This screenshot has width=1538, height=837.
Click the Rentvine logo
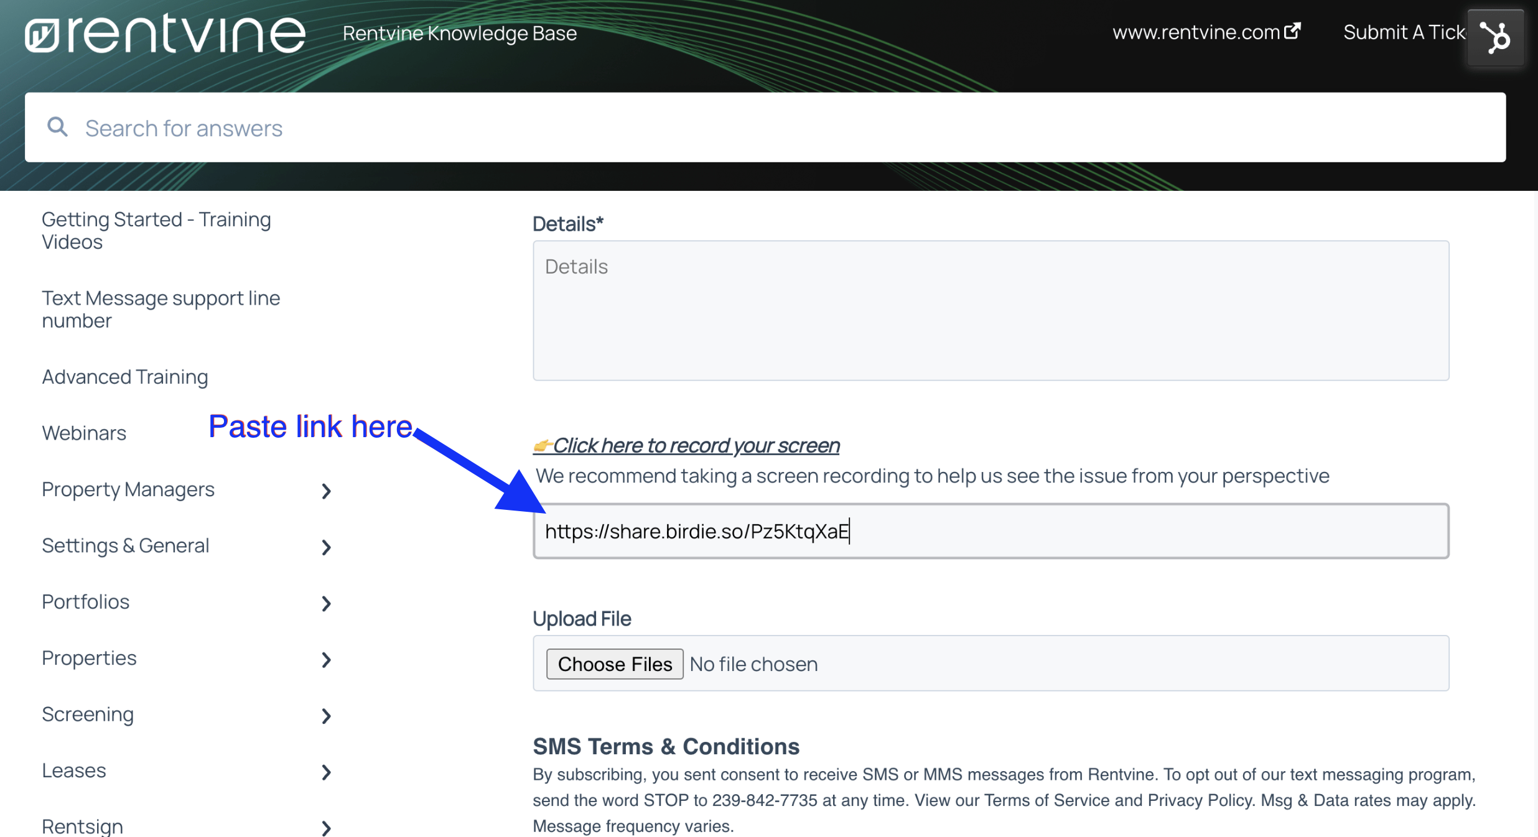pos(165,34)
